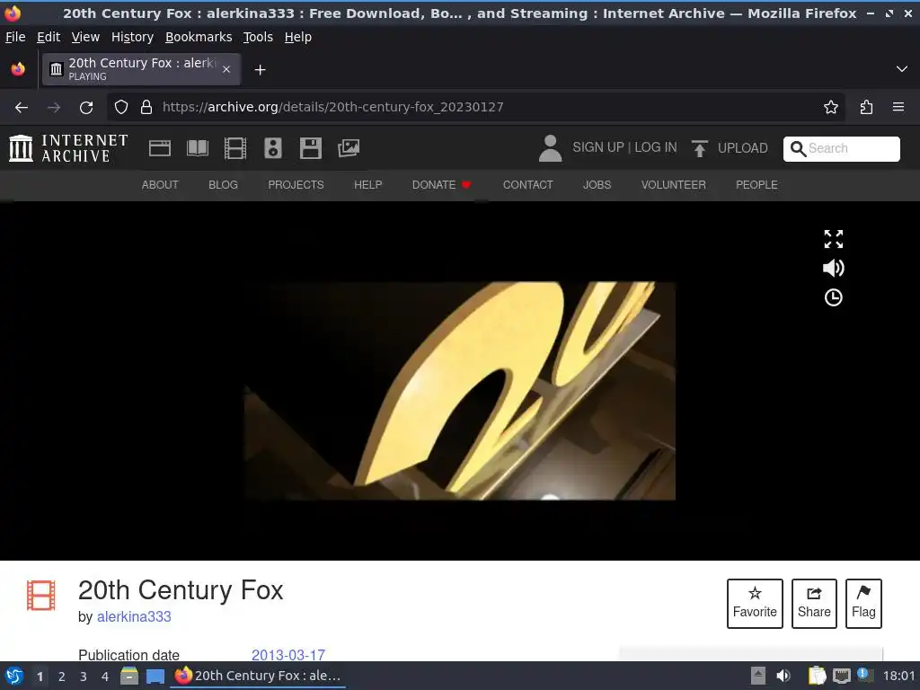This screenshot has width=920, height=690.
Task: Open the View menu
Action: 85,37
